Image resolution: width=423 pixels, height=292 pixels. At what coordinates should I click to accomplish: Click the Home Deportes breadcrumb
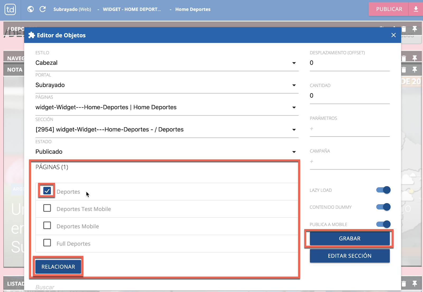(193, 9)
